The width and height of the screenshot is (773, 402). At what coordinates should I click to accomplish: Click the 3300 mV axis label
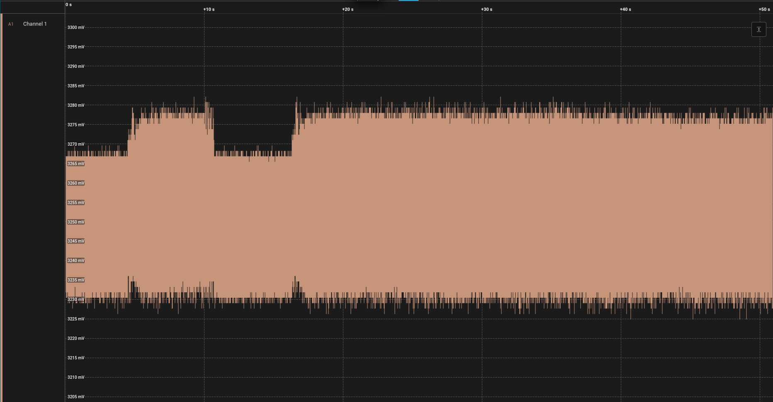pyautogui.click(x=76, y=28)
